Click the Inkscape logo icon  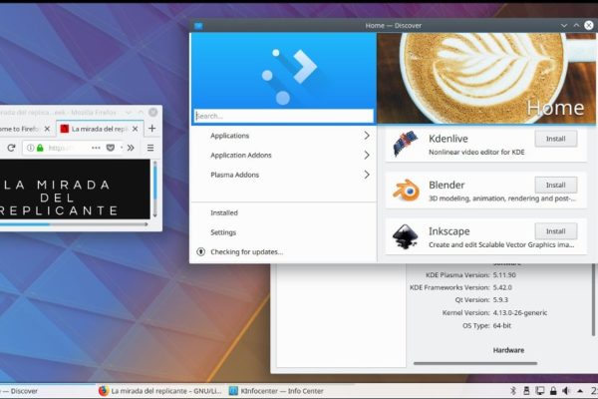[x=405, y=237]
